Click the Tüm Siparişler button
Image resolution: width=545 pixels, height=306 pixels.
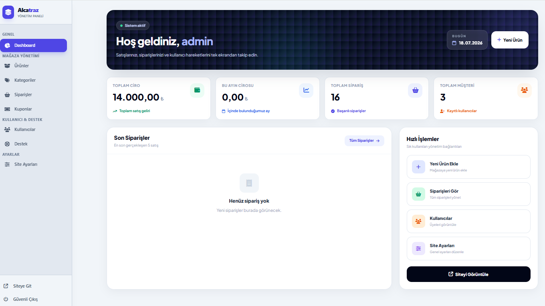click(364, 141)
